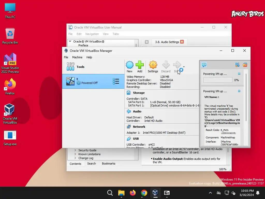The image size is (265, 199).
Task: Click the Optical Drive windows-8 ISO entry
Action: tap(175, 105)
